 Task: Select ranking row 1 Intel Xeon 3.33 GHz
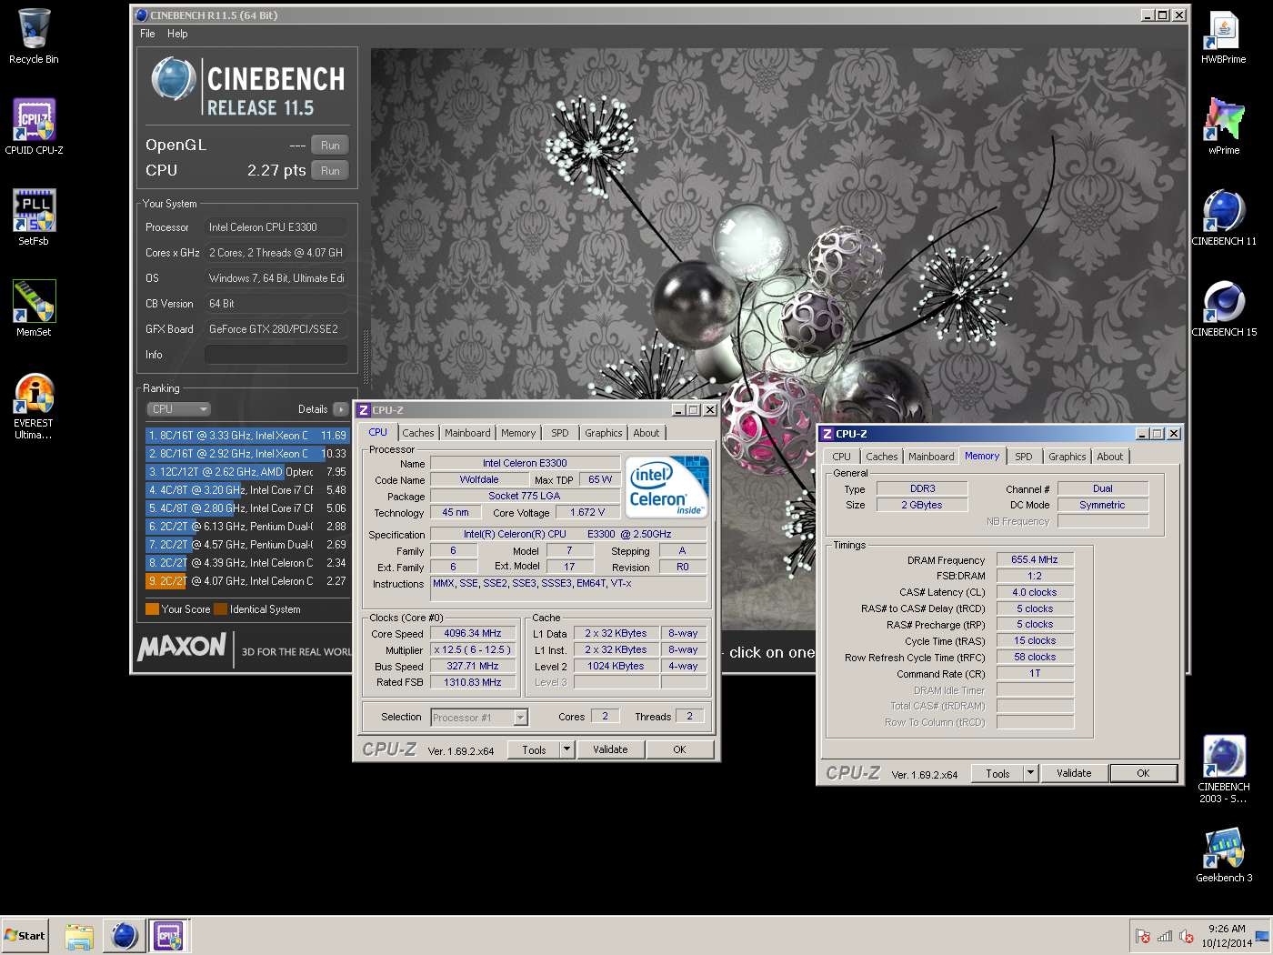[246, 436]
